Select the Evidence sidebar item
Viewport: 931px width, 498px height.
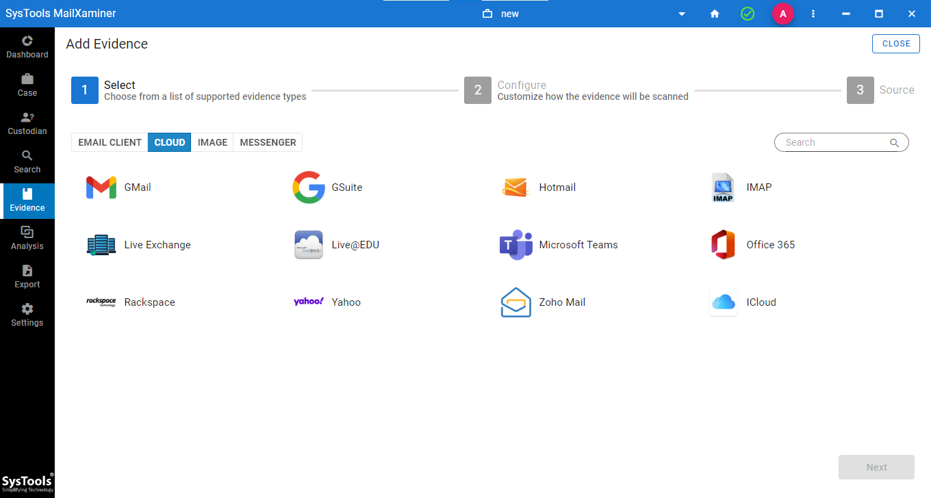[27, 200]
